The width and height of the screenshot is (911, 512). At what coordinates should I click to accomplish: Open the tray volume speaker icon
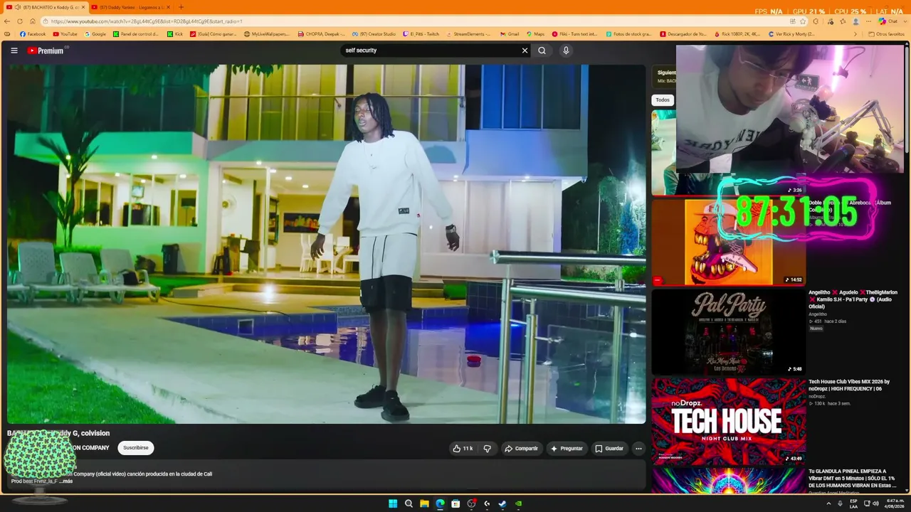[x=875, y=503]
